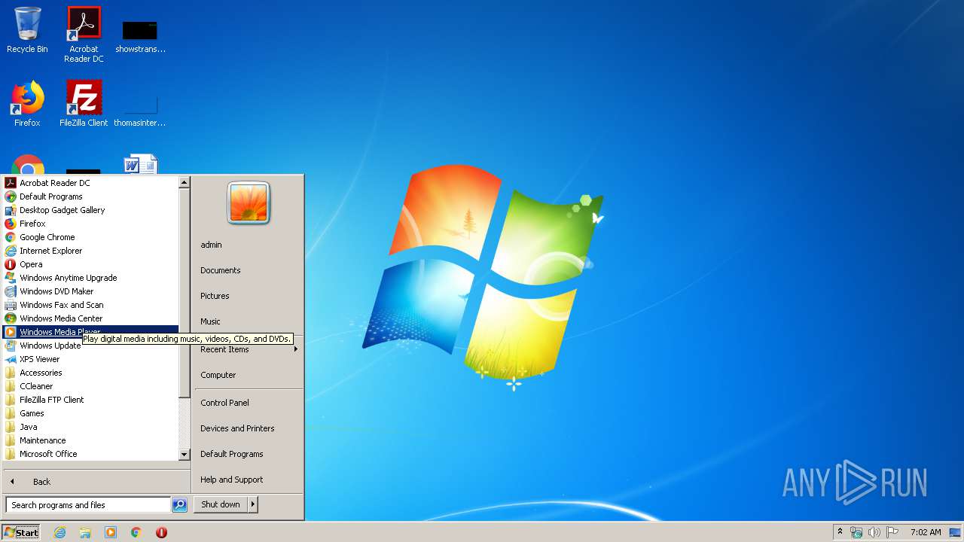Open Opera from the taskbar
Screen dimensions: 964x542
(x=161, y=532)
